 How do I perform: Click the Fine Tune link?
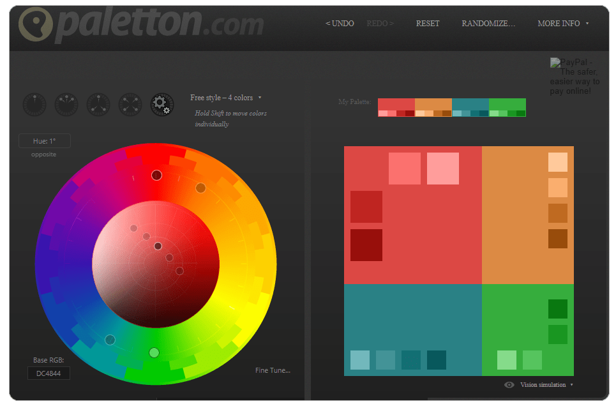(x=273, y=370)
